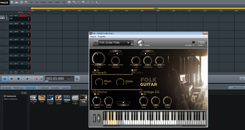This screenshot has width=245, height=130.
Task: Mute track 2 with the MUTE button
Action: [x=16, y=24]
